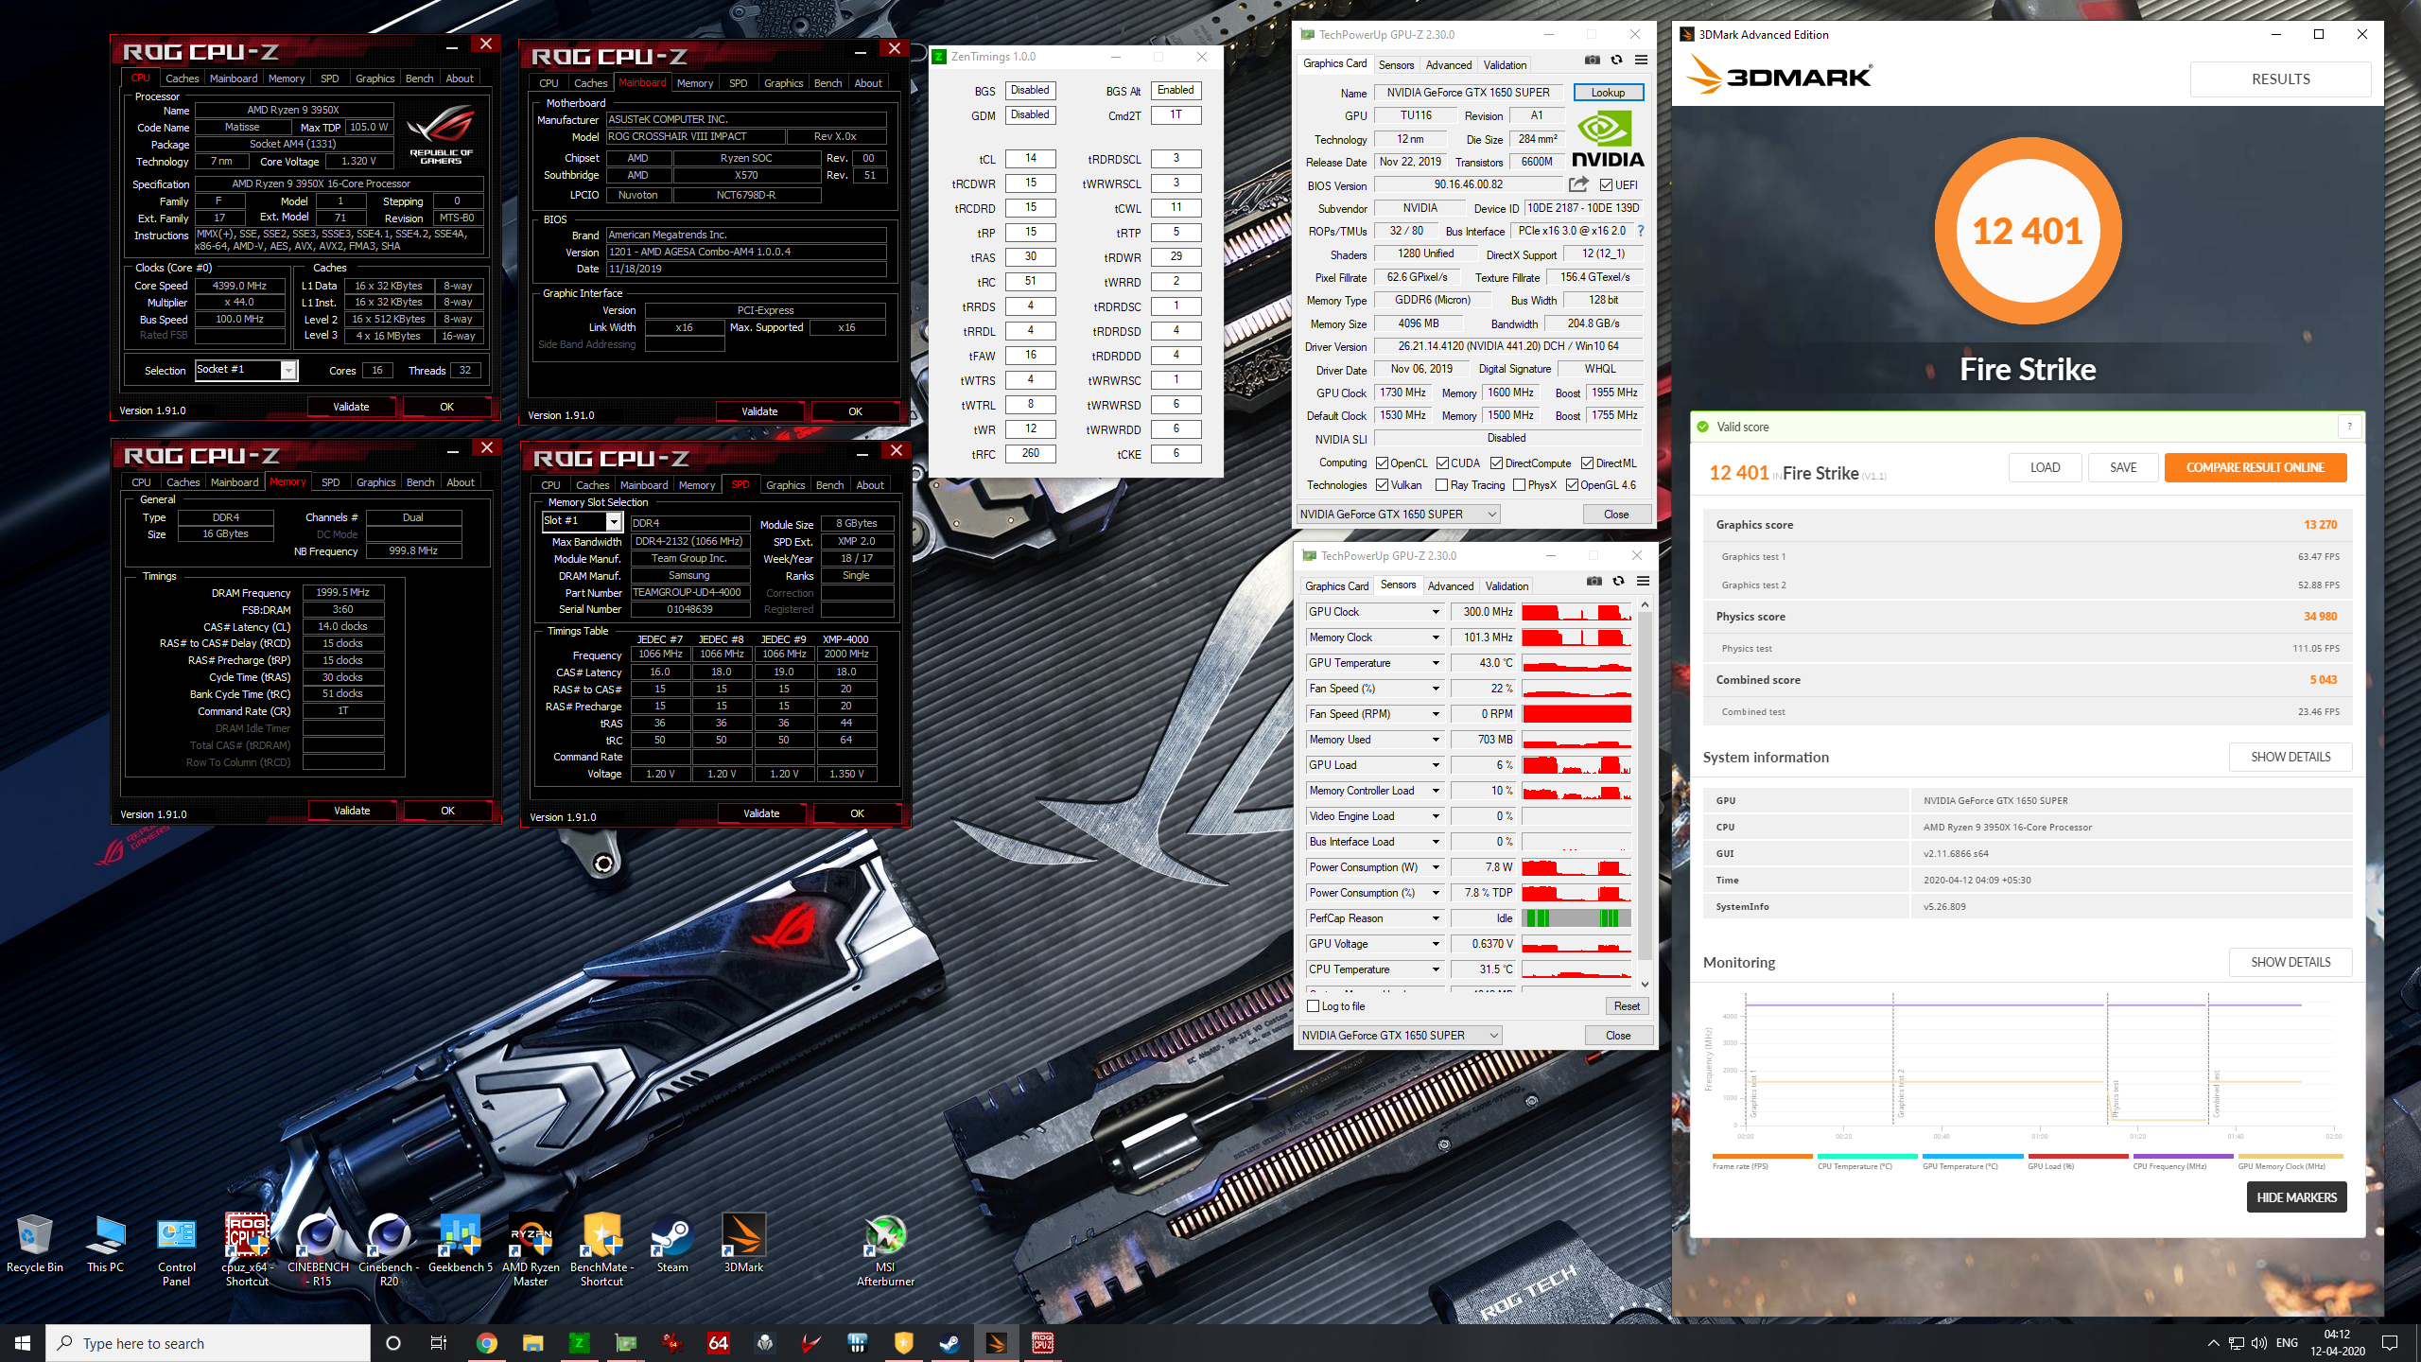Toggle PhysX checkbox
This screenshot has height=1362, width=2421.
click(x=1519, y=485)
